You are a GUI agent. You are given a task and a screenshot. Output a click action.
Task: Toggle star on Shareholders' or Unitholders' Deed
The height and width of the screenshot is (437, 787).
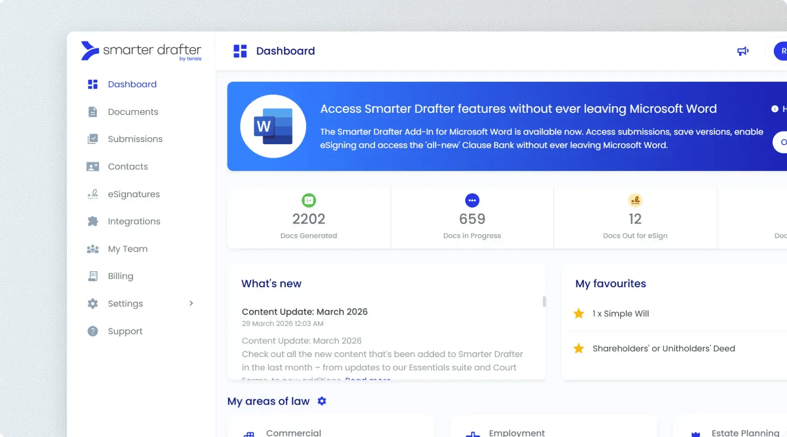click(x=578, y=348)
